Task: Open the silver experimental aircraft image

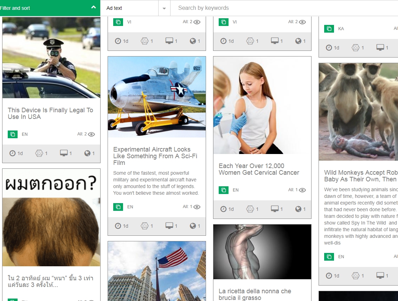Action: point(157,97)
